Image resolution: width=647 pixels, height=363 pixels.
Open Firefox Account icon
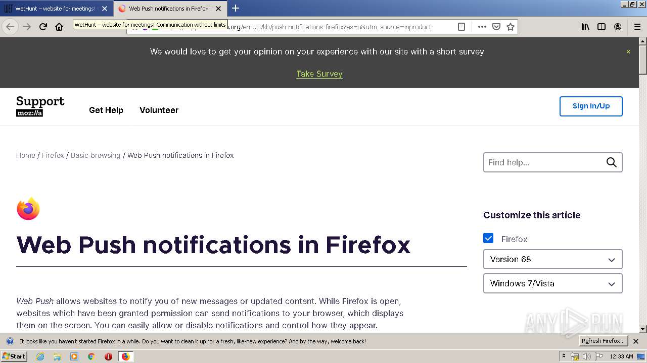click(618, 27)
